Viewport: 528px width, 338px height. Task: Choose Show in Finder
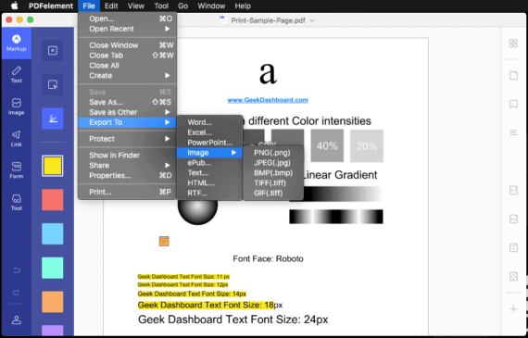[127, 156]
